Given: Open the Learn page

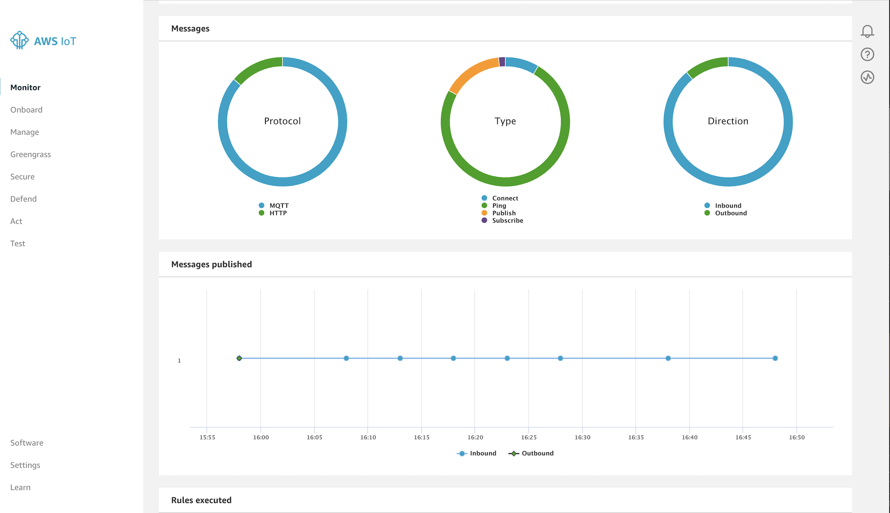Looking at the screenshot, I should point(20,487).
